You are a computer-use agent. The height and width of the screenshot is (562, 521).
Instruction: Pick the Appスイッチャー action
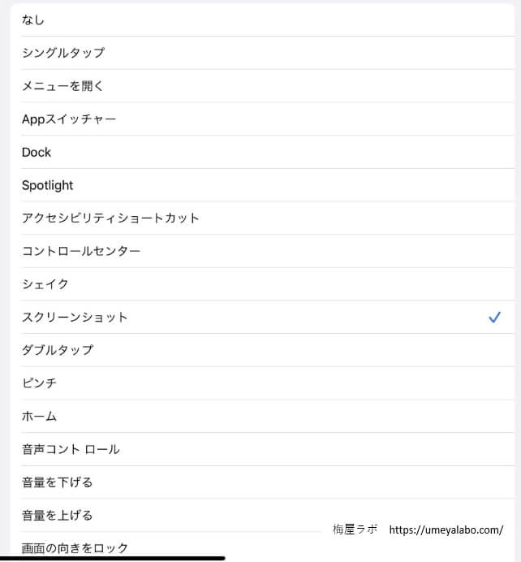pos(262,119)
